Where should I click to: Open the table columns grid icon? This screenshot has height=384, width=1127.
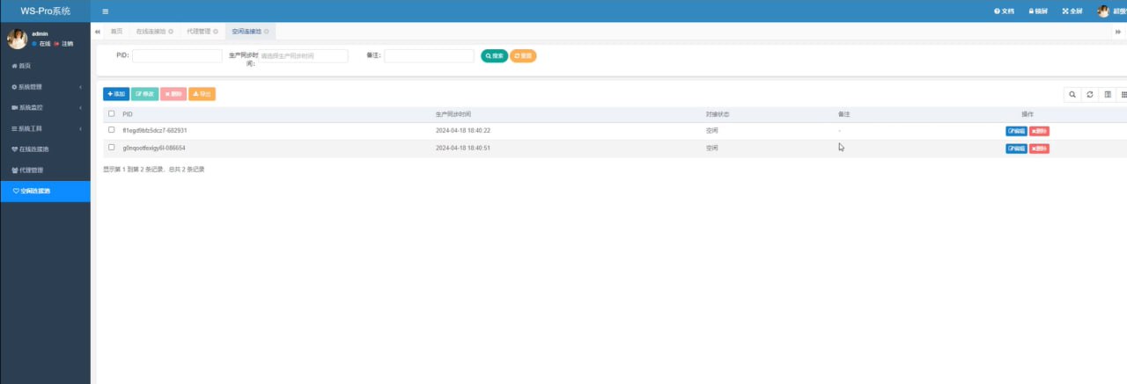point(1123,94)
